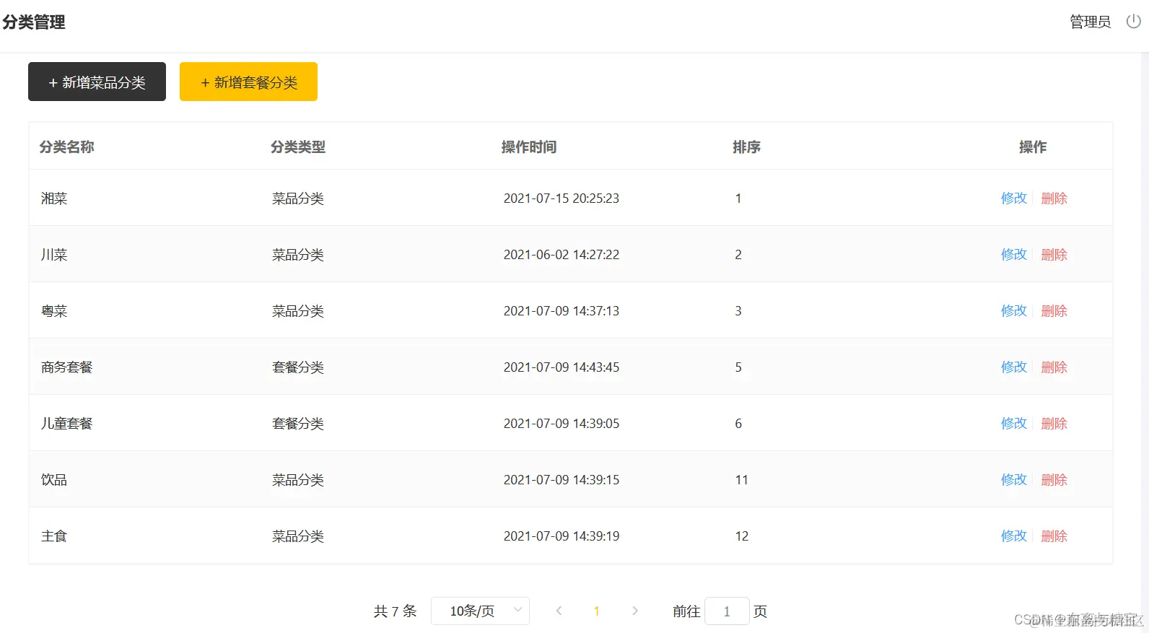Open the 10条/页 page size dropdown
Viewport: 1149px width, 633px height.
(480, 611)
